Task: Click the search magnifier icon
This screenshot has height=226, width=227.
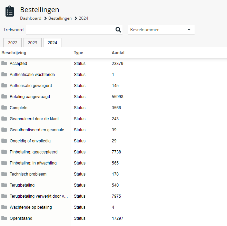Action: 118,30
